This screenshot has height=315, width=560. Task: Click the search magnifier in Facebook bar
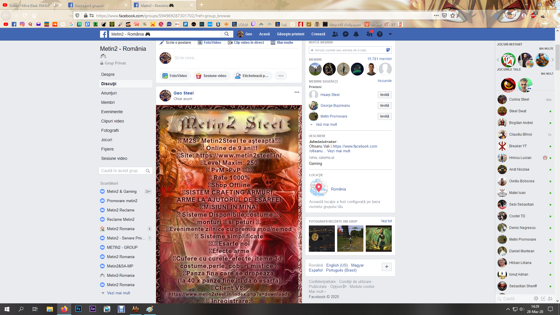click(x=227, y=34)
